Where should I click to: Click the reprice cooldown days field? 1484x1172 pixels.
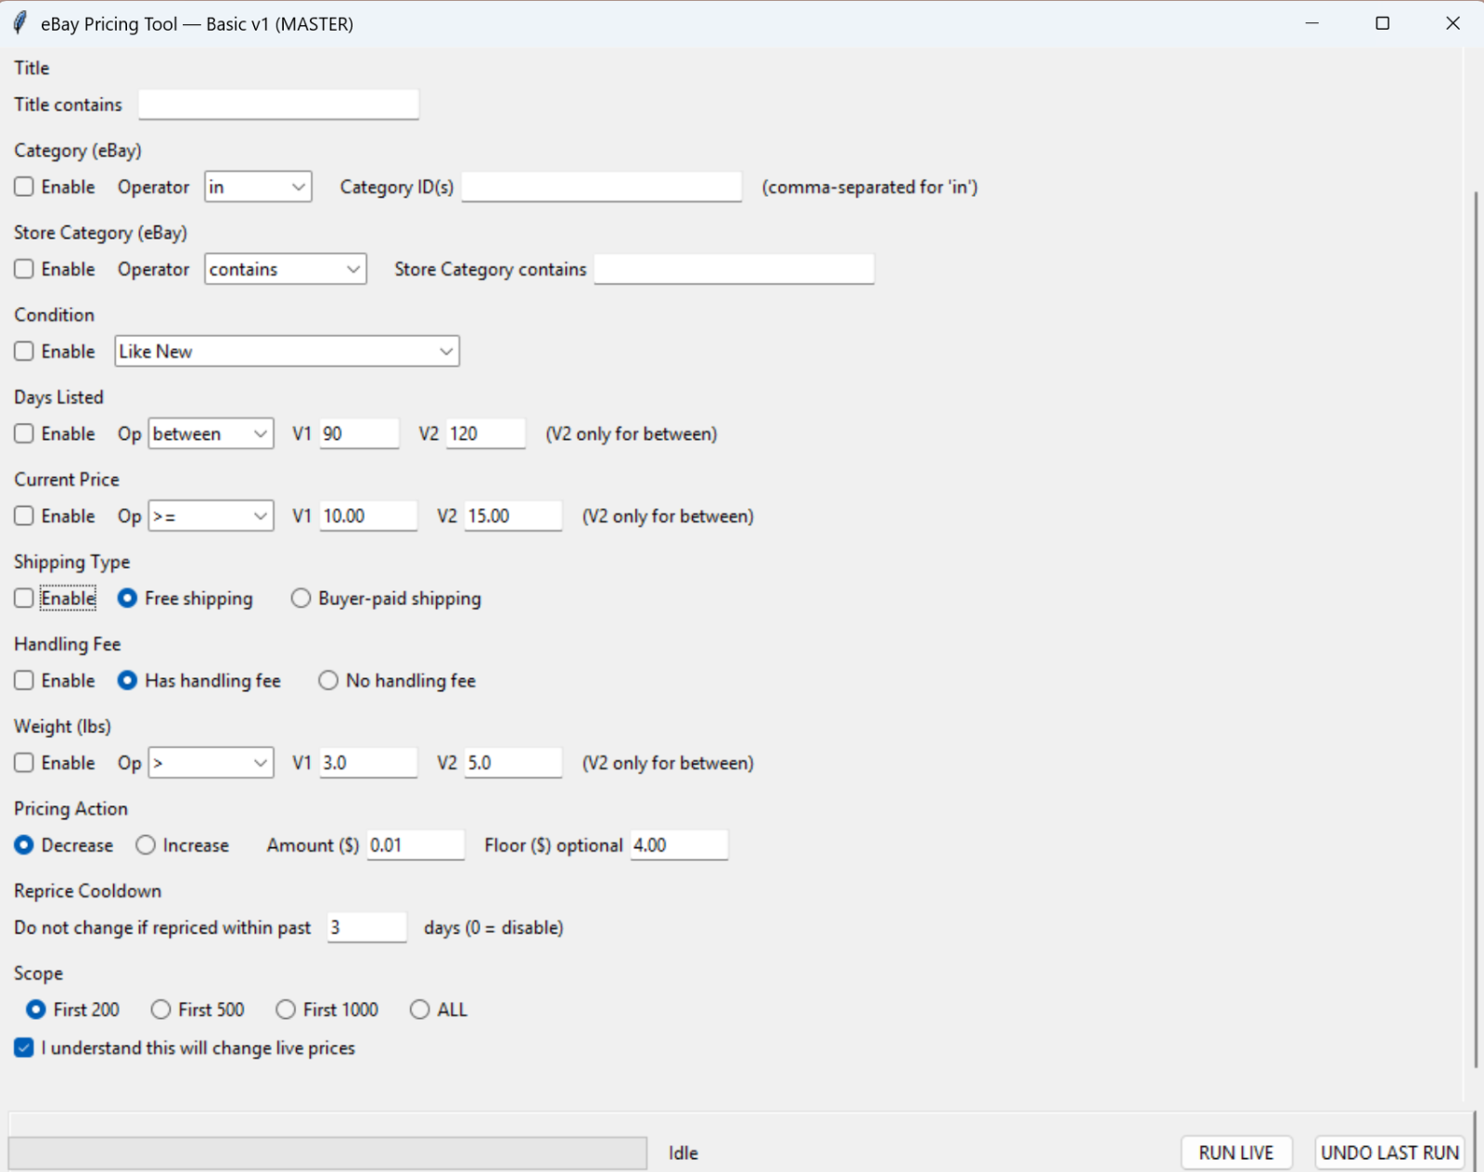pos(367,928)
